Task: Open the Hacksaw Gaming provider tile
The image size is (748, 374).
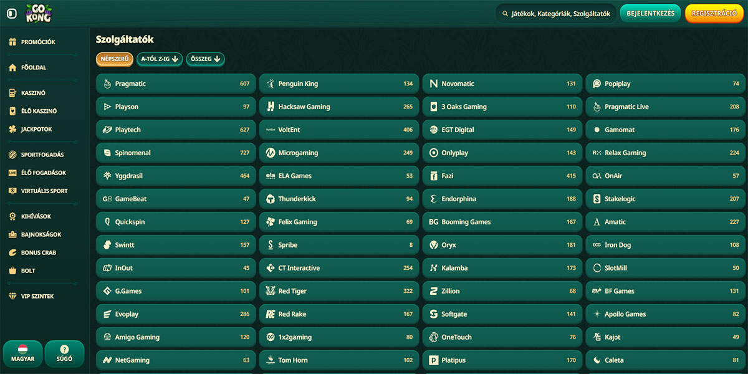Action: point(338,107)
